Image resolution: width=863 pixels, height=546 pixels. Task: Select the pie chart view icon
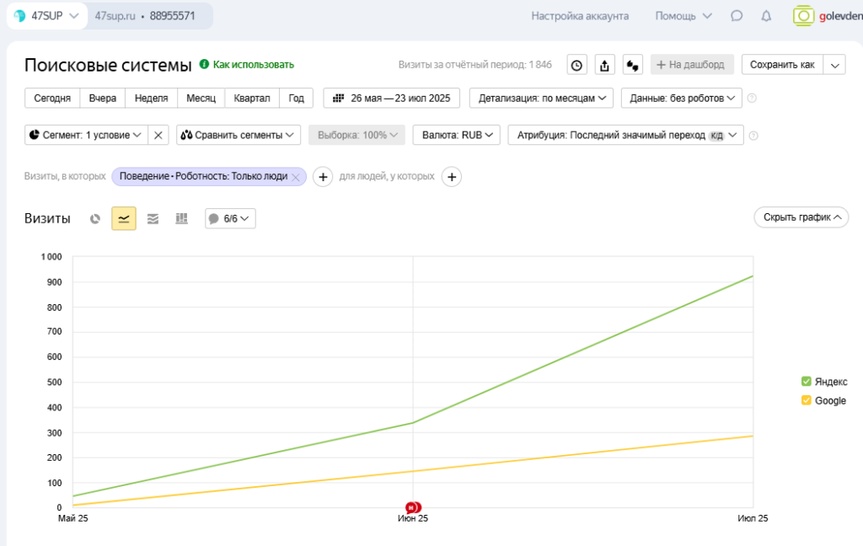pos(95,219)
